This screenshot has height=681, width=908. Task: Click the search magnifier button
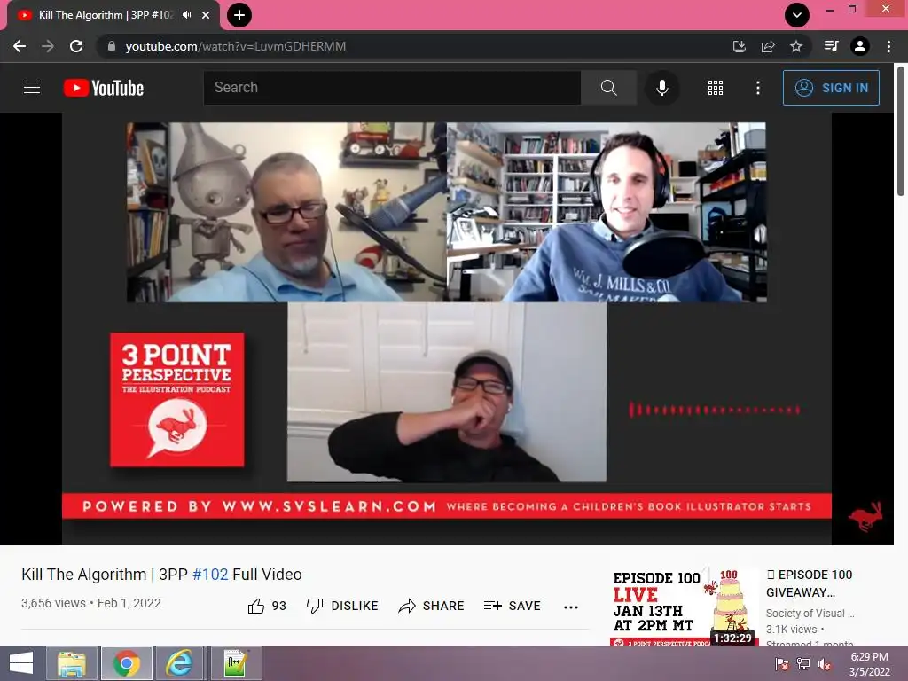click(608, 88)
